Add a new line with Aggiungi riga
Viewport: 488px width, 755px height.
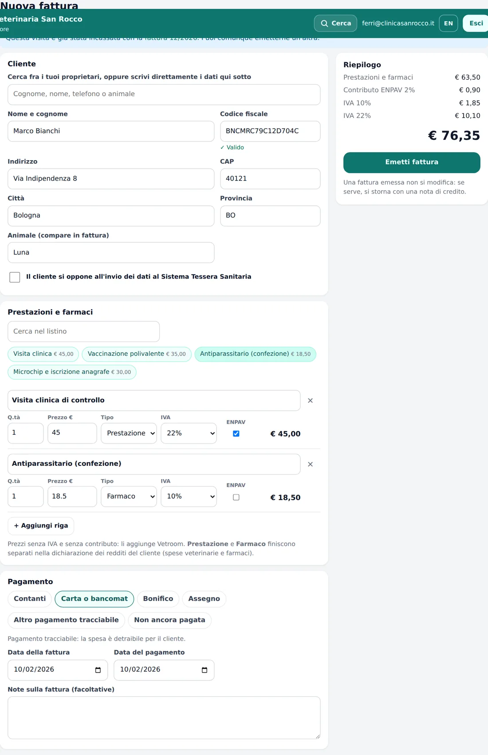click(41, 526)
